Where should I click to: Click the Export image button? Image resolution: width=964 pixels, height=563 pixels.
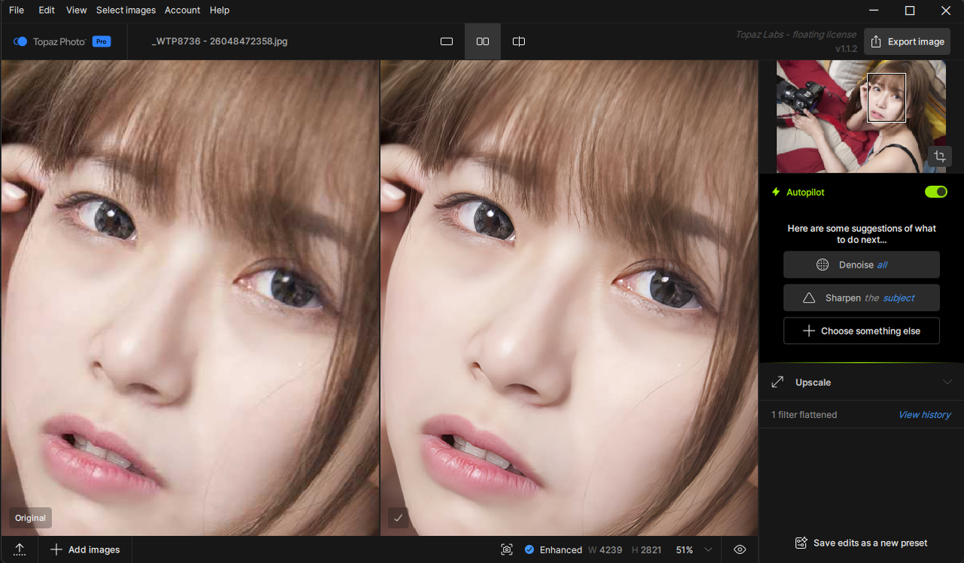tap(907, 41)
